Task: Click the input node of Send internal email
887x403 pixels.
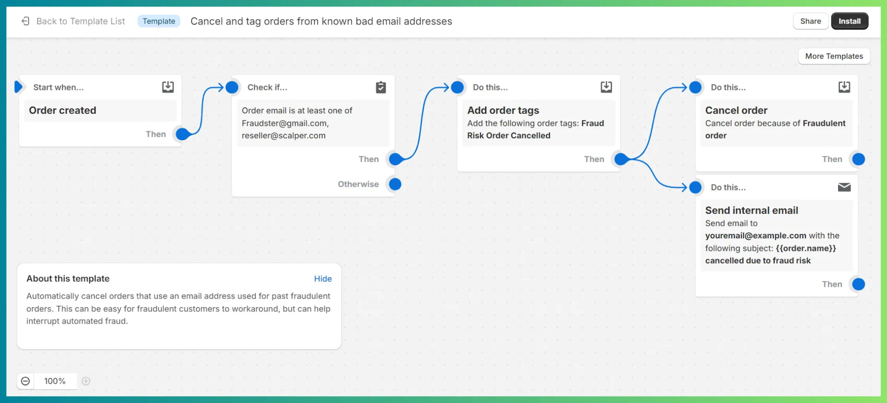Action: pyautogui.click(x=695, y=187)
